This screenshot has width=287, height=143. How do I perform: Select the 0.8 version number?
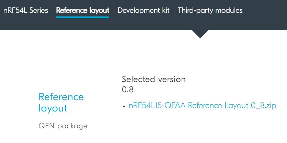click(128, 90)
